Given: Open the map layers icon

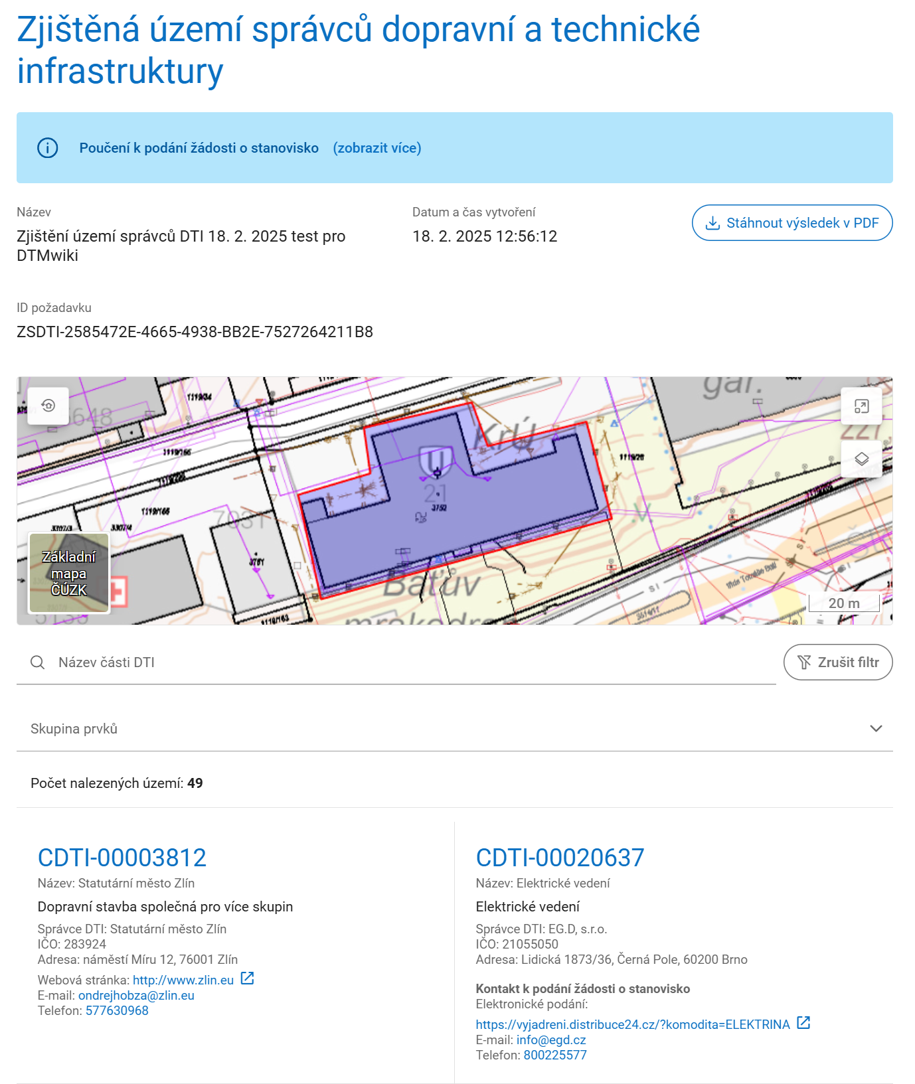Looking at the screenshot, I should point(861,459).
